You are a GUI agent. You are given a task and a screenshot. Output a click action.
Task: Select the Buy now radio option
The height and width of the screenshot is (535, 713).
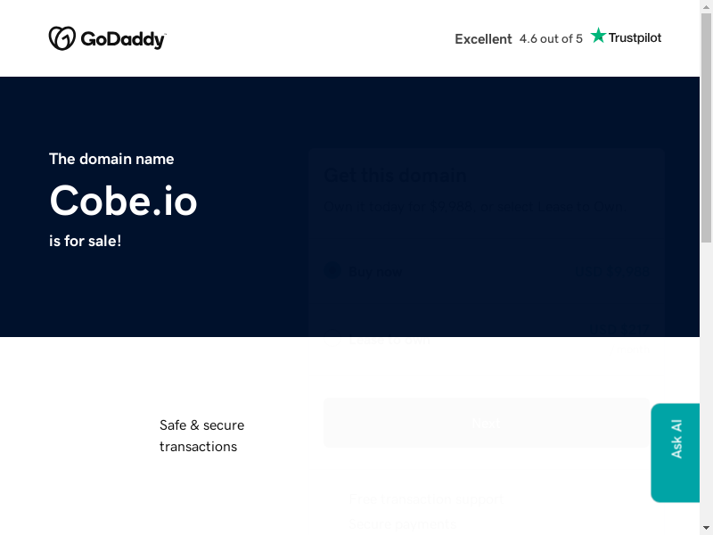click(332, 270)
